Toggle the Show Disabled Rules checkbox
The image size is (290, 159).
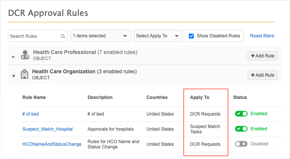[191, 36]
